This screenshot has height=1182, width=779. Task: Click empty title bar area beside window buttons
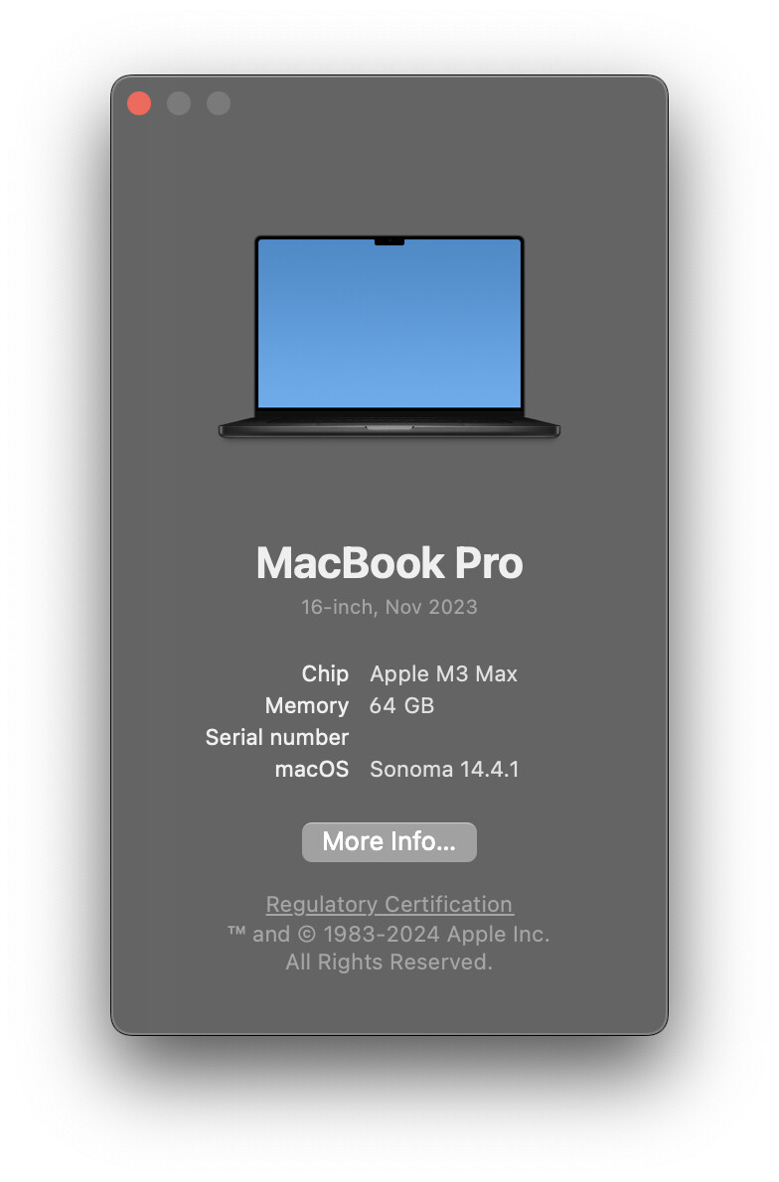(445, 103)
